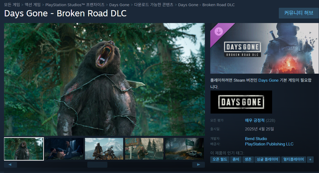Open the 커뮤니티 허브 button
Screen dimensions: 319x173
tap(299, 13)
